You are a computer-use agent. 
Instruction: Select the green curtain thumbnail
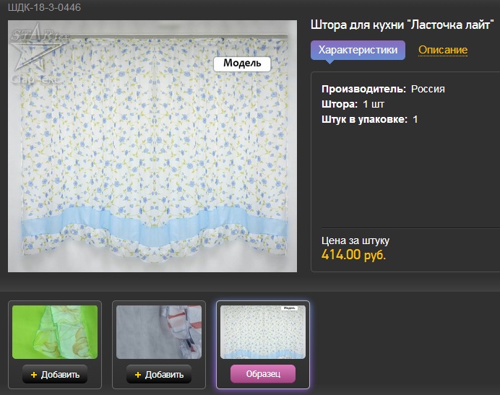tap(55, 332)
